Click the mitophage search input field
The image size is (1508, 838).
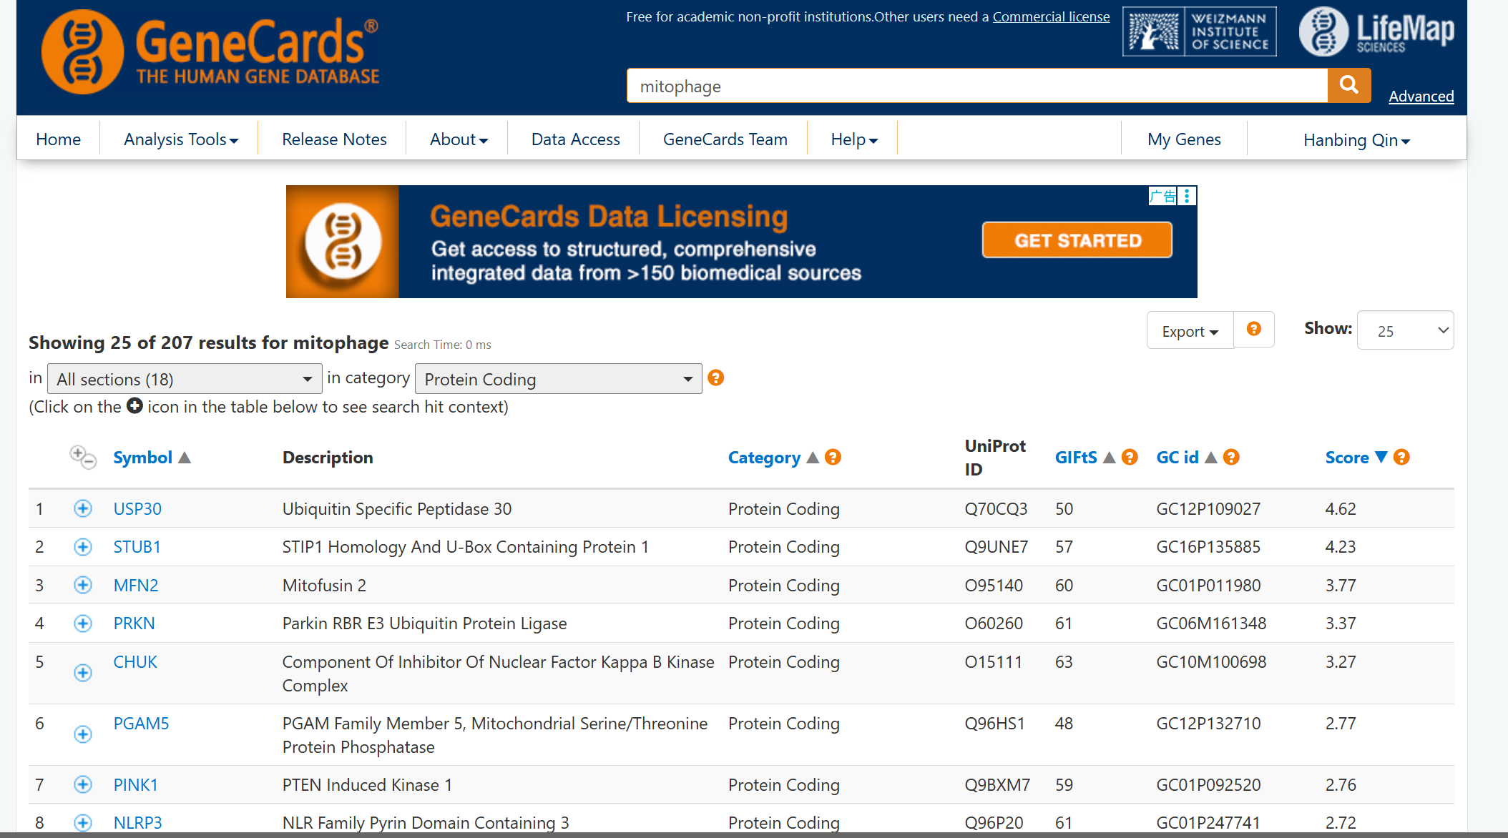click(976, 87)
